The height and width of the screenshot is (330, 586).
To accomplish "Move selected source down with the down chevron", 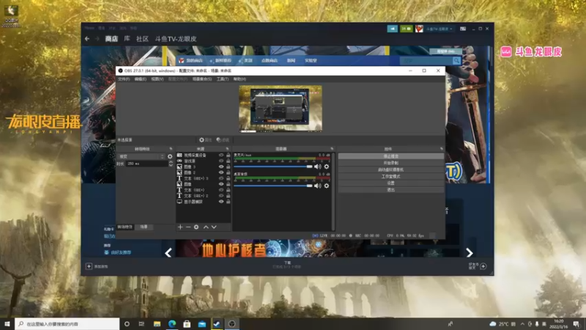I will pyautogui.click(x=214, y=227).
